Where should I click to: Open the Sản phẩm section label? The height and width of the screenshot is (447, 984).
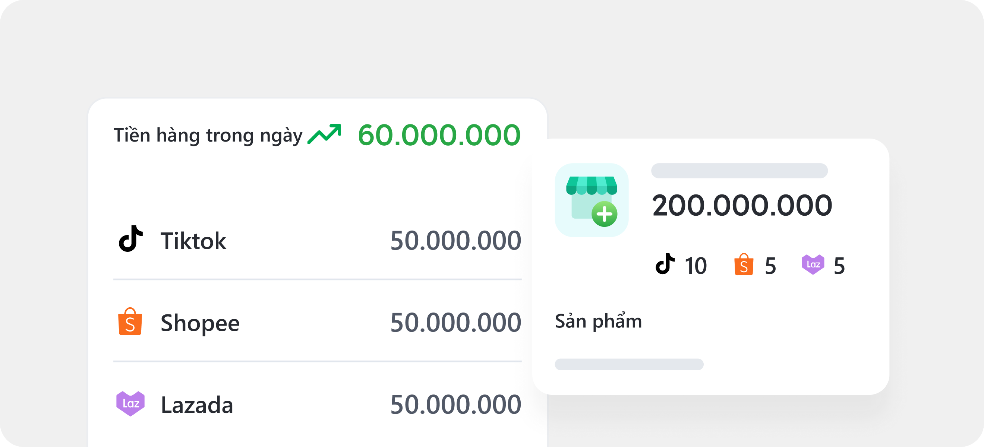(598, 321)
